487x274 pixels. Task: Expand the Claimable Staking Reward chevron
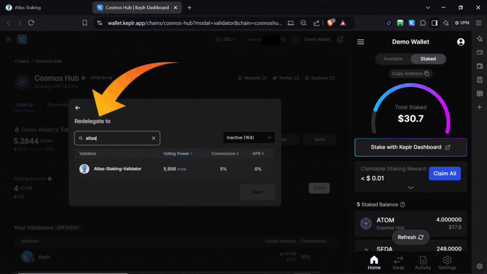pyautogui.click(x=410, y=187)
